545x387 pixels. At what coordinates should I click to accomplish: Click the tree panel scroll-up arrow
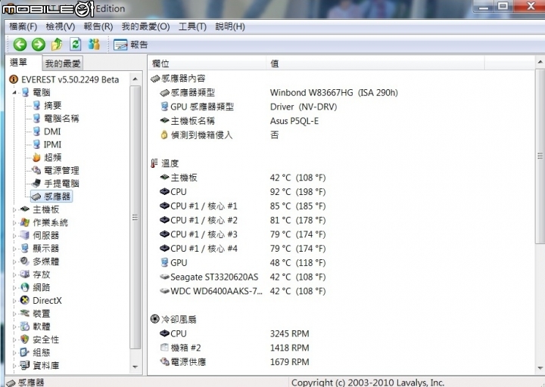pyautogui.click(x=135, y=79)
